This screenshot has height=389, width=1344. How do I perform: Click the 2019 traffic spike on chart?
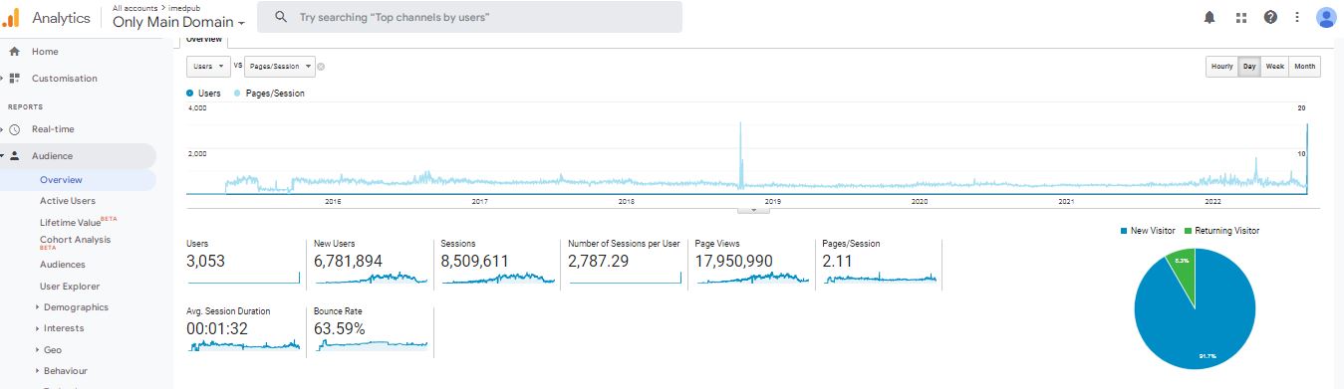(x=740, y=154)
